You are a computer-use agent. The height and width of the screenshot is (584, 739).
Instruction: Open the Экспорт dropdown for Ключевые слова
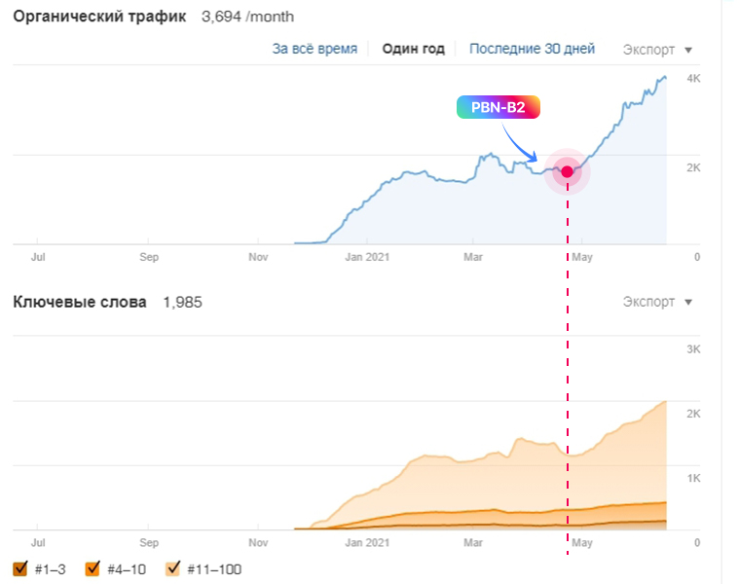tap(657, 302)
